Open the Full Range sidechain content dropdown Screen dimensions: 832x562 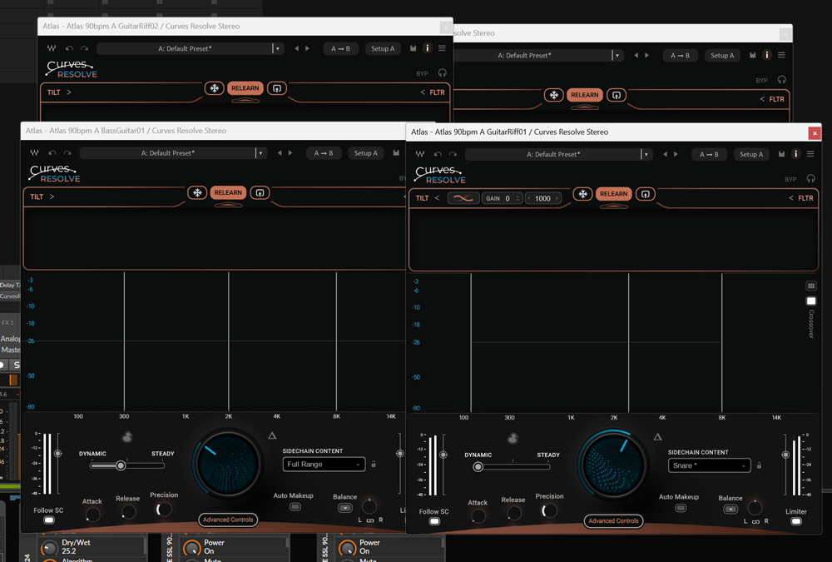[x=324, y=465]
